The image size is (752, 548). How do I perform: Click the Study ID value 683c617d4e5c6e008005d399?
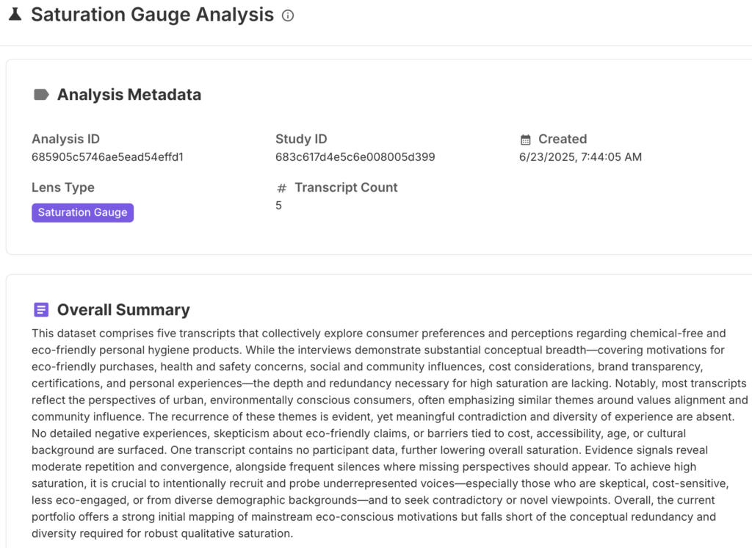(355, 156)
